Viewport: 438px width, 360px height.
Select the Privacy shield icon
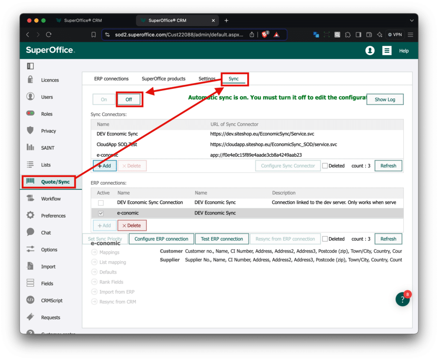click(30, 130)
